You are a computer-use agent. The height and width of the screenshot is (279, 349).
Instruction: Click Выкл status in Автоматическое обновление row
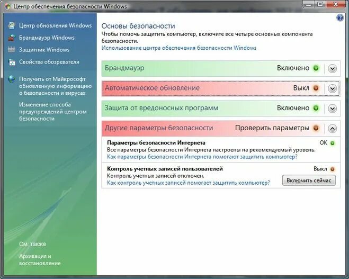(301, 88)
